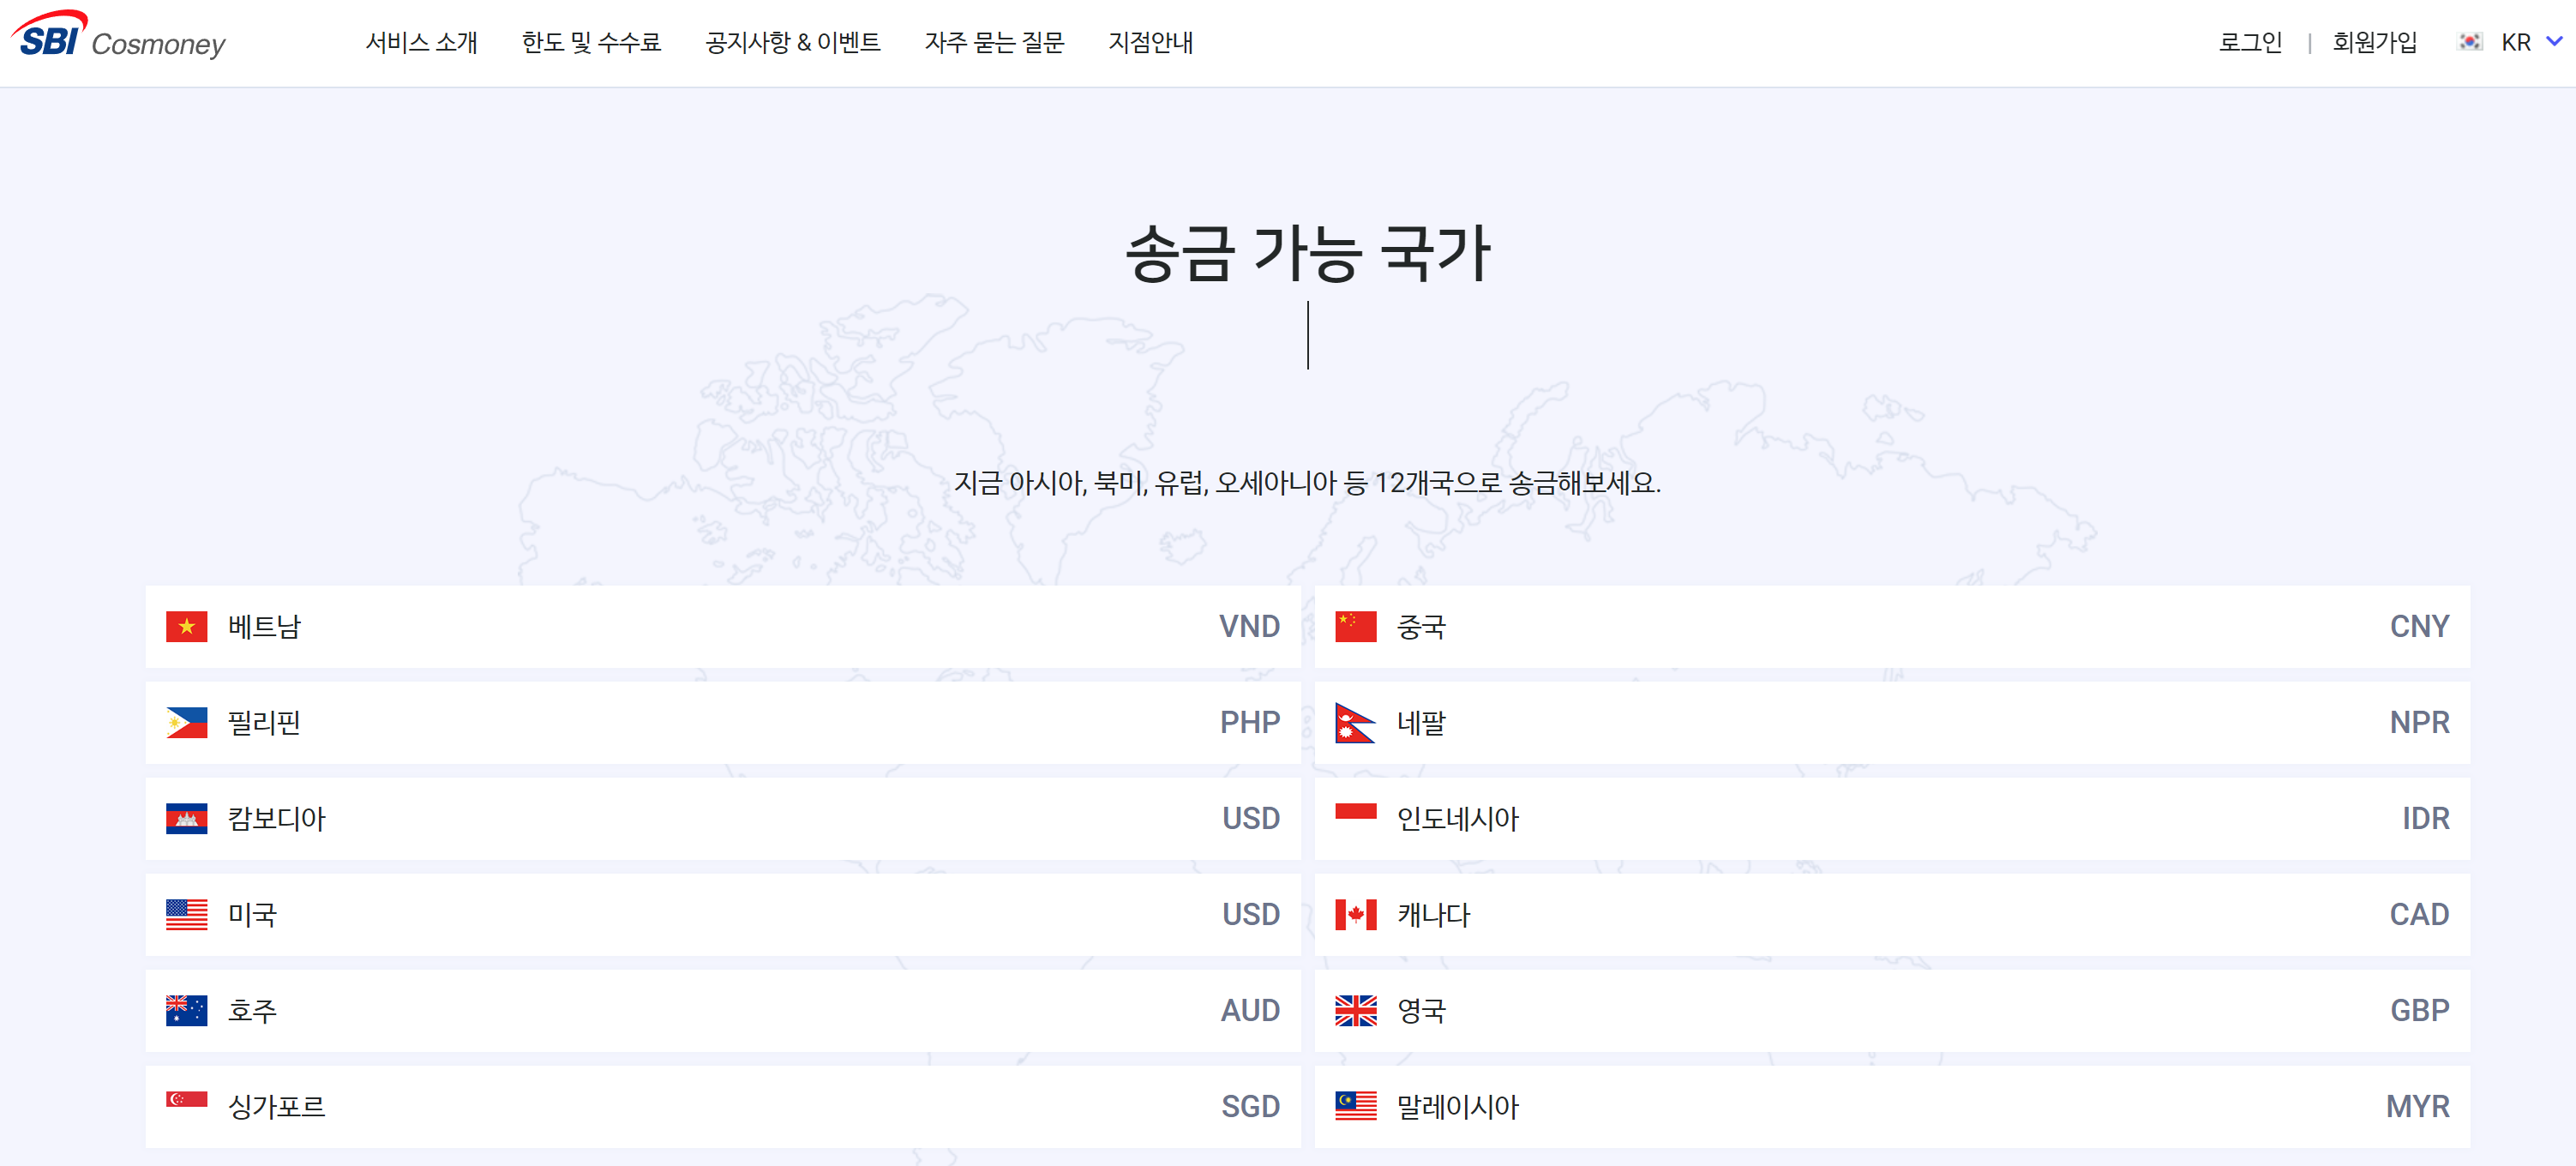
Task: Click the 로그인 link
Action: [2249, 42]
